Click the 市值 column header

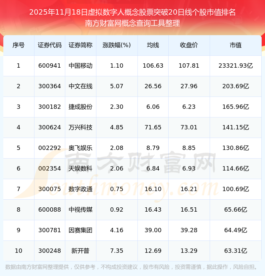[x=236, y=45]
